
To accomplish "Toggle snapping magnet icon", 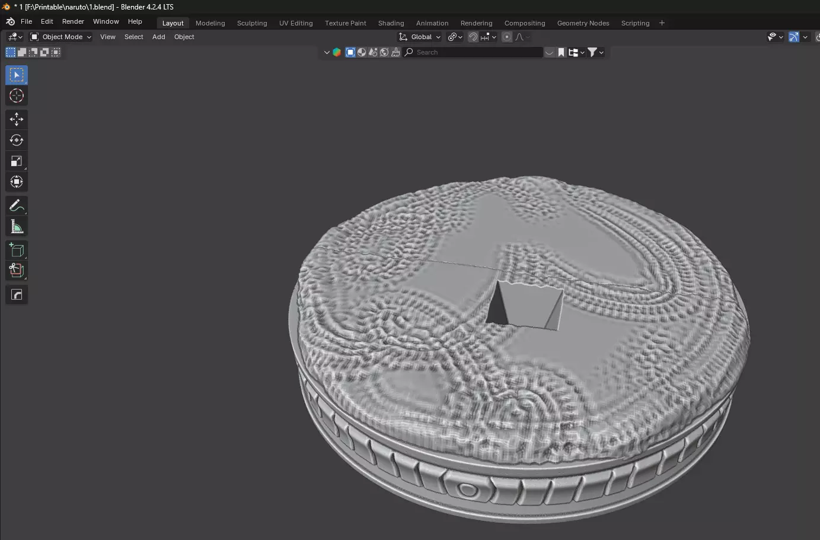I will tap(473, 37).
